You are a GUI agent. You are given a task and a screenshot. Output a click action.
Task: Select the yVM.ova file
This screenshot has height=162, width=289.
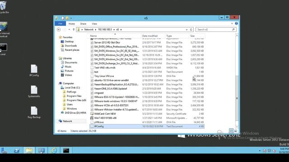(99, 122)
